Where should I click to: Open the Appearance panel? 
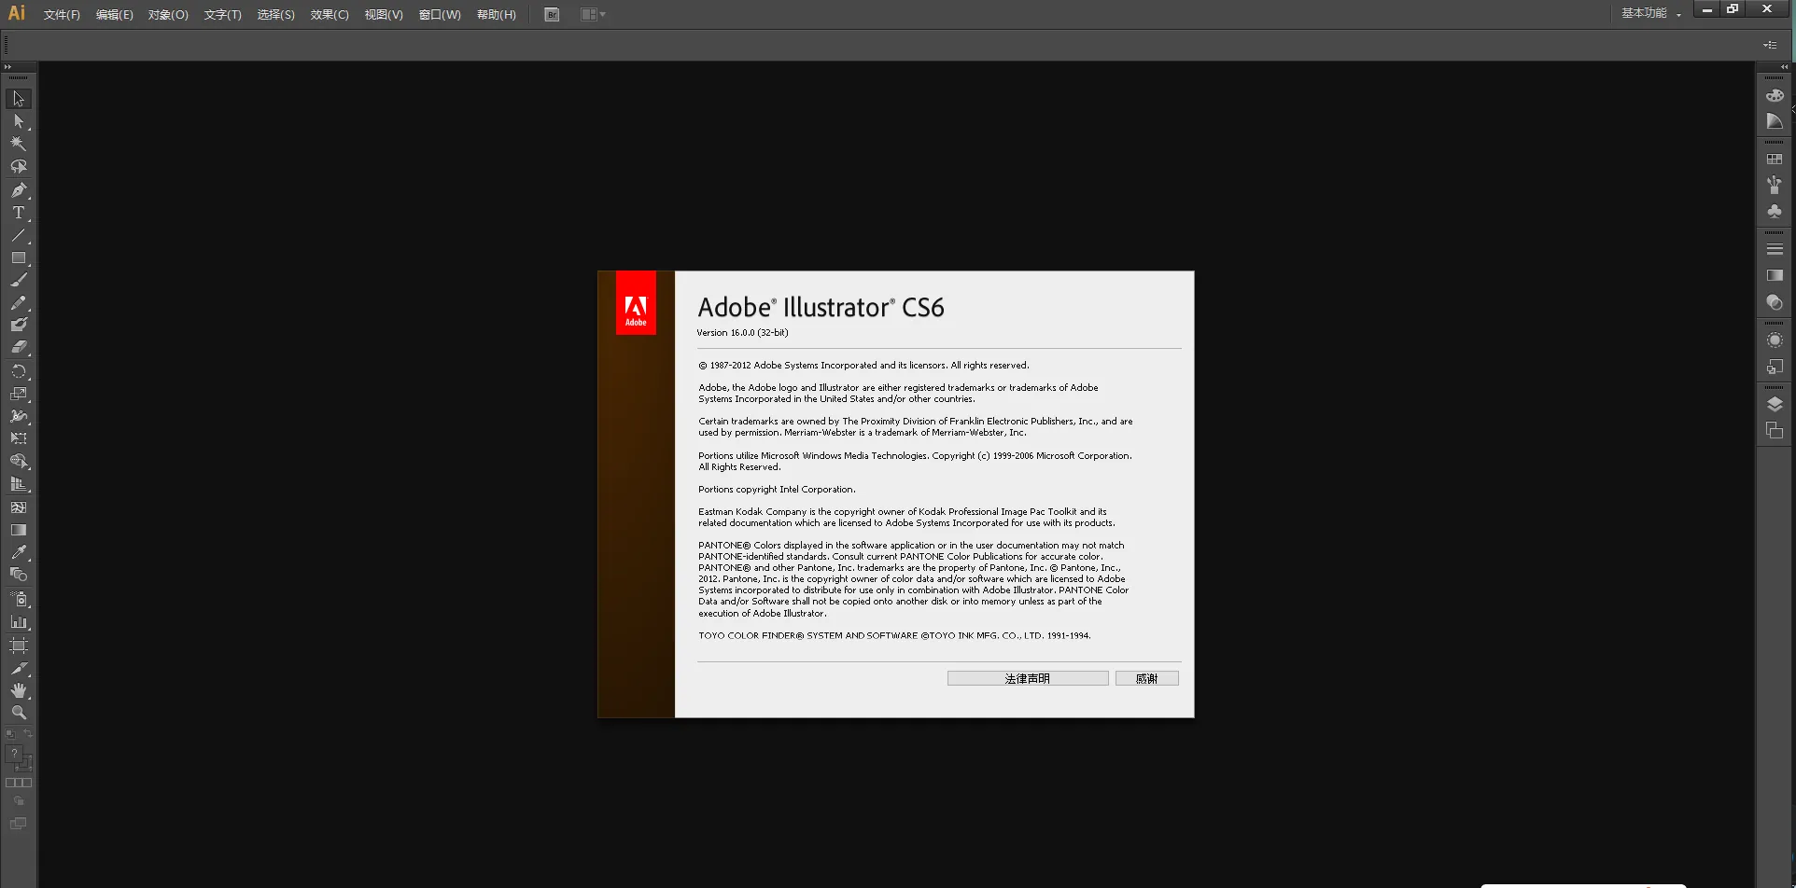click(1775, 340)
